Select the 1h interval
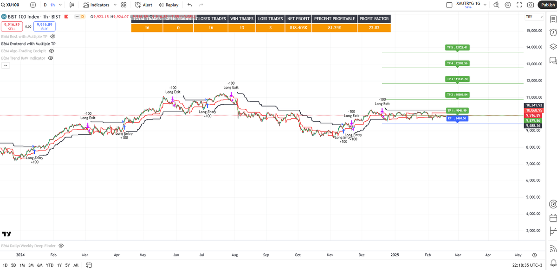 pyautogui.click(x=52, y=5)
